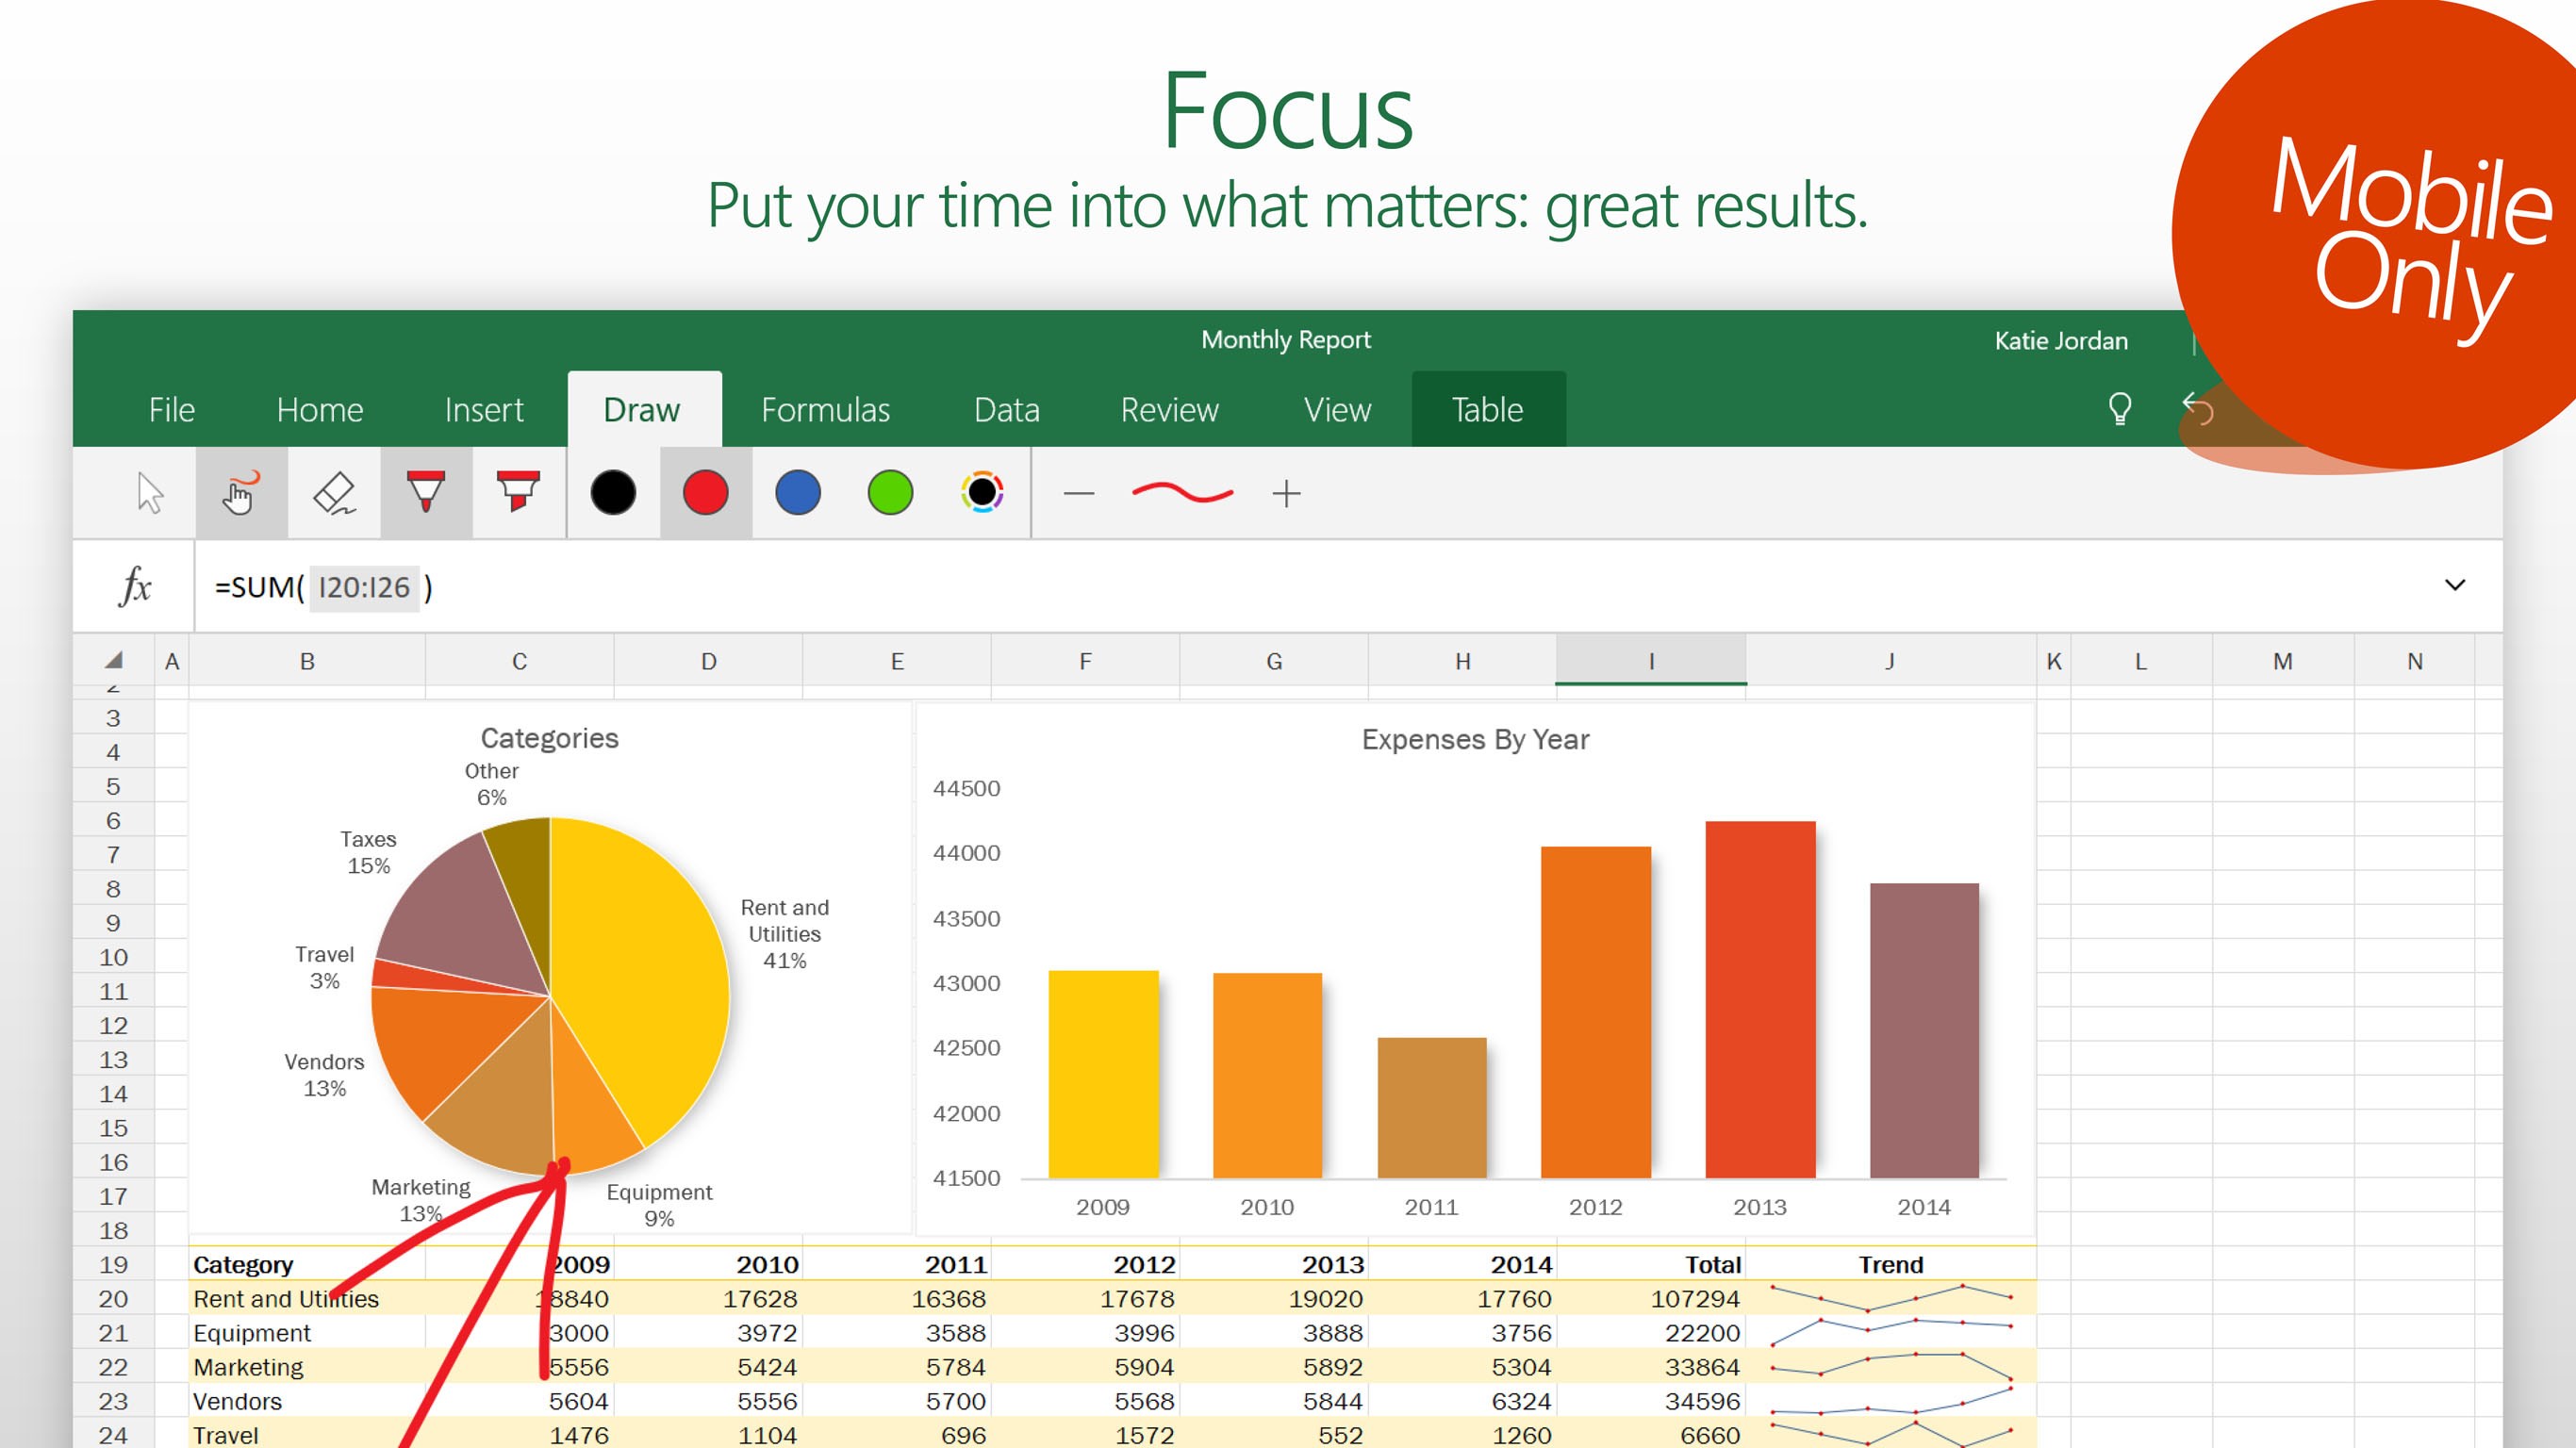Pick the green ink color
This screenshot has width=2576, height=1448.
tap(890, 493)
